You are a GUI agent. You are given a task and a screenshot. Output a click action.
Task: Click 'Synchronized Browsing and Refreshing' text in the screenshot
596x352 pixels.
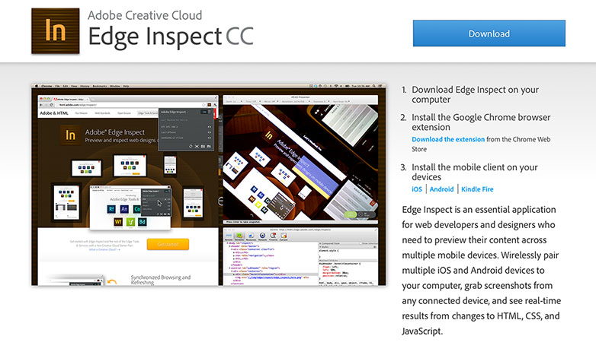point(160,280)
